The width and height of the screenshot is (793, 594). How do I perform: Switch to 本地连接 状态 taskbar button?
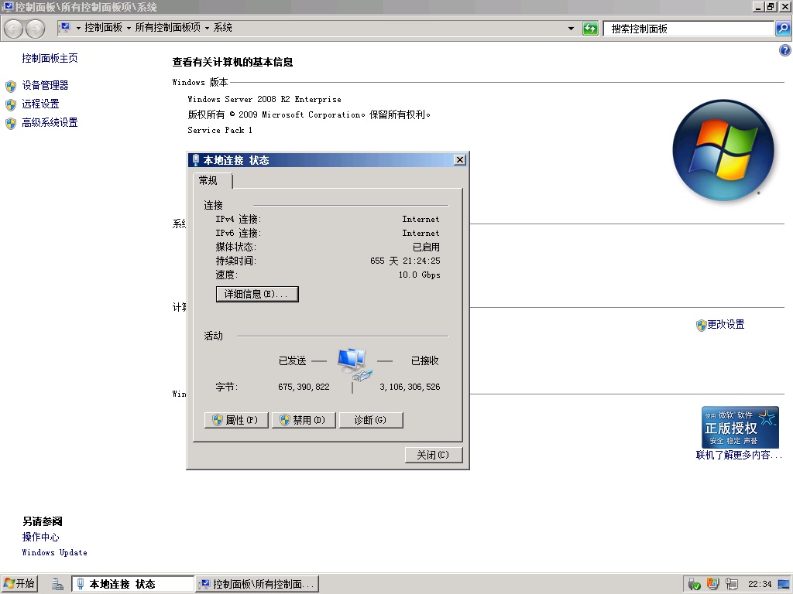pos(132,584)
